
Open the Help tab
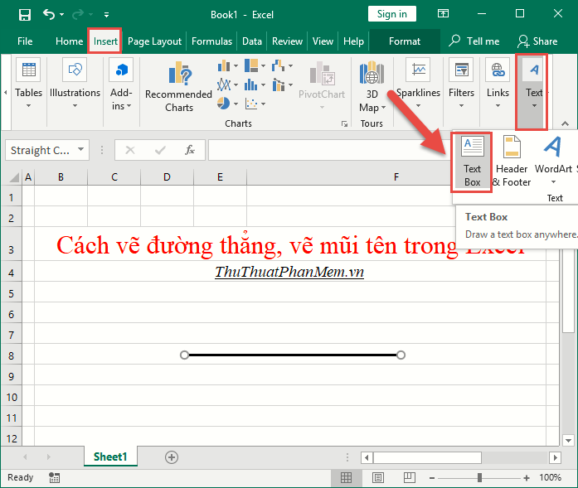pos(353,41)
